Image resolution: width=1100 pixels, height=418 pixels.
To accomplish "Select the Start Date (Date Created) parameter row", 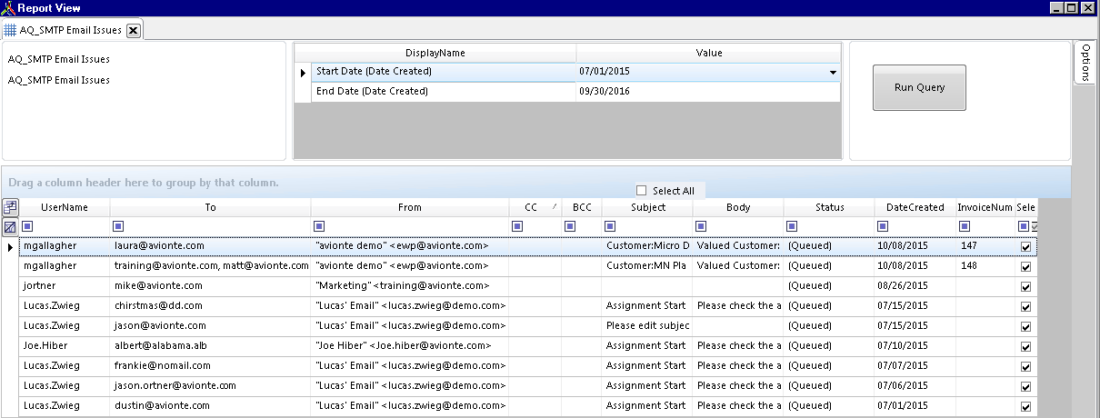I will (575, 72).
